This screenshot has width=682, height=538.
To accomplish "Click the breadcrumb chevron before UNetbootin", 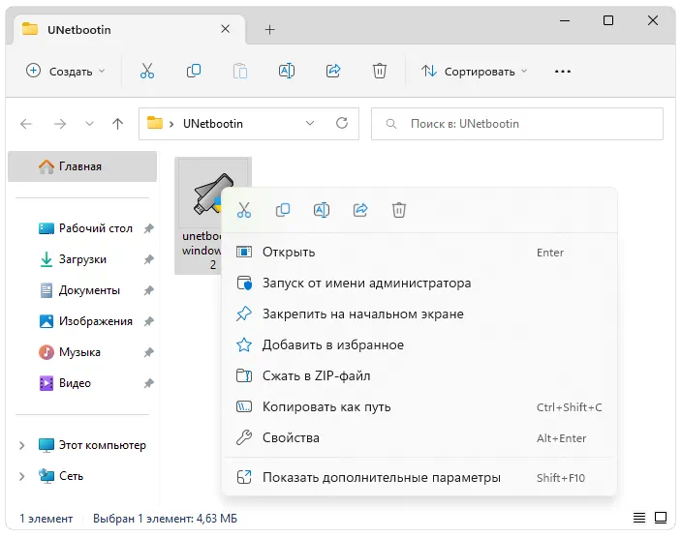I will click(x=171, y=124).
